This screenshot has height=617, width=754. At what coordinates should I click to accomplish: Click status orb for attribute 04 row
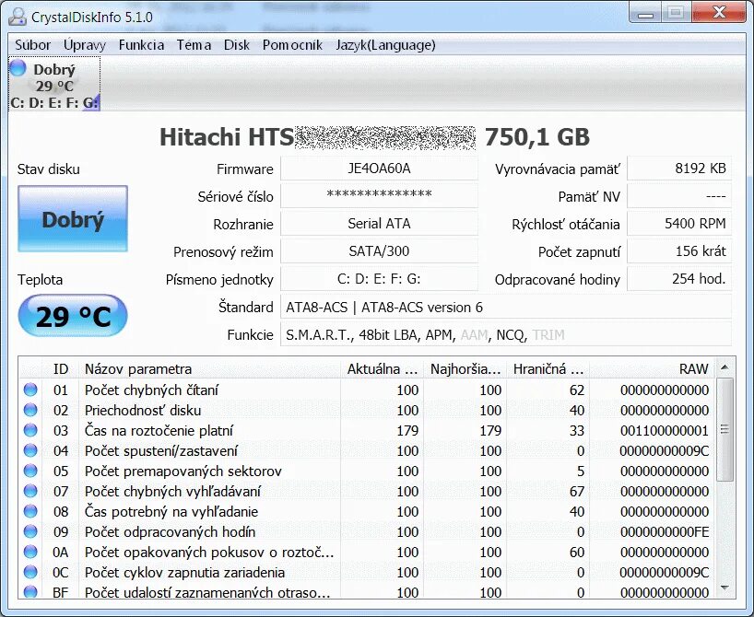click(x=30, y=450)
